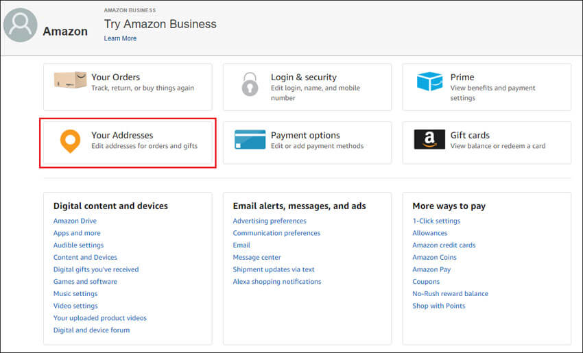Open Apps and more
Viewport: 583px width, 353px height.
coord(77,233)
